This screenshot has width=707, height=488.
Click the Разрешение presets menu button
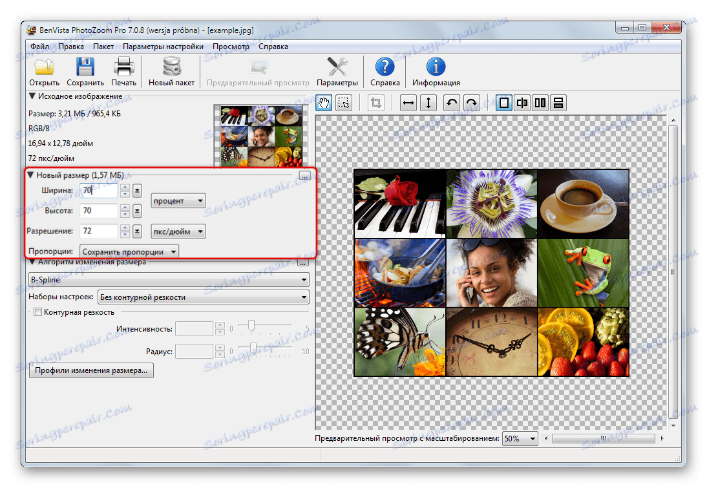[137, 231]
